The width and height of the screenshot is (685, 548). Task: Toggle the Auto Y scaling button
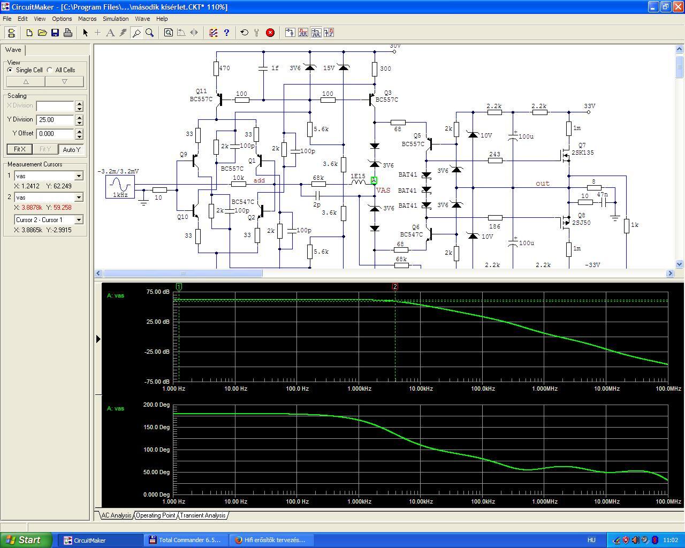[72, 149]
